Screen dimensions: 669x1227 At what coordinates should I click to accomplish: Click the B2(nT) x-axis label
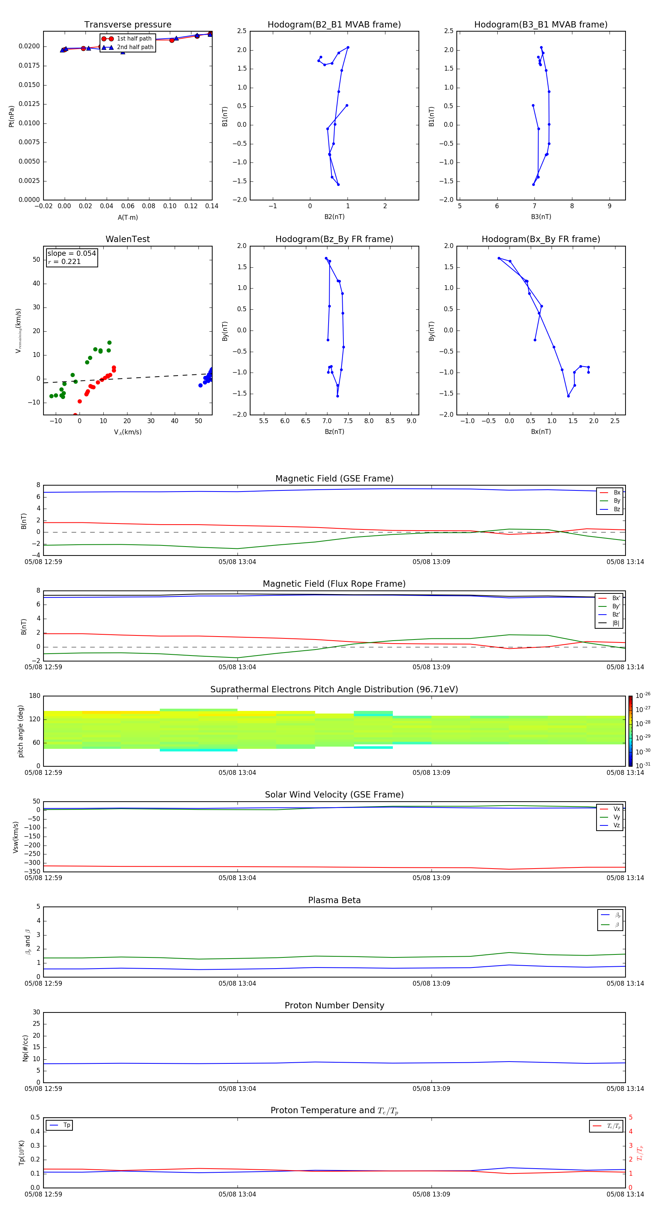click(x=334, y=217)
